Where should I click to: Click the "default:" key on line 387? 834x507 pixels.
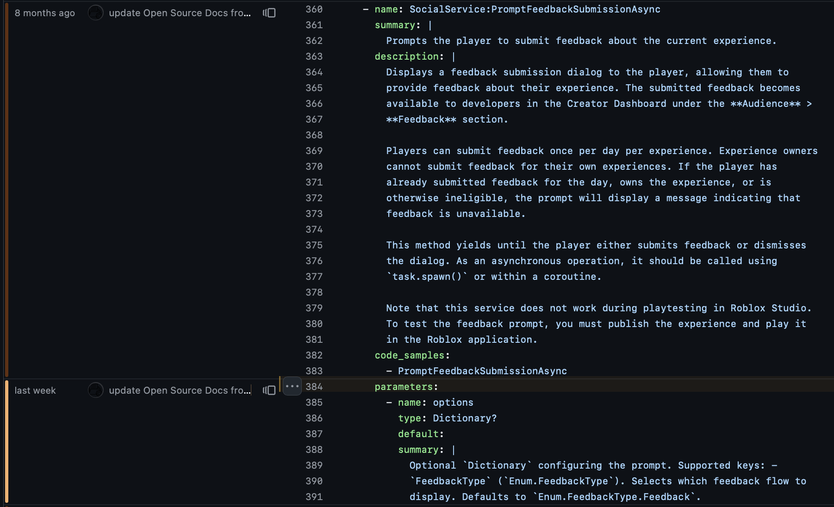(x=421, y=434)
